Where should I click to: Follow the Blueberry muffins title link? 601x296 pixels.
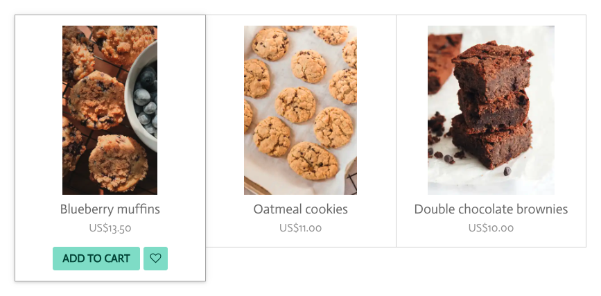[x=110, y=209]
